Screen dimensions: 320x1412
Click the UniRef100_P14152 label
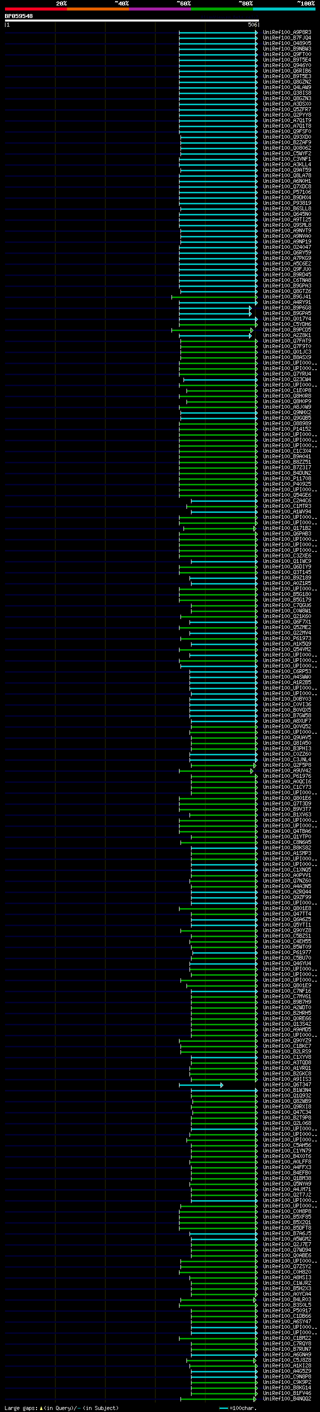(x=287, y=429)
